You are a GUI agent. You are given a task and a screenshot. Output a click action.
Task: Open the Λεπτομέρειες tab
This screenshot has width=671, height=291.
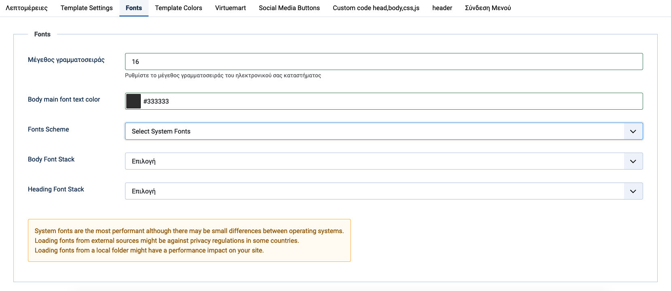(x=27, y=8)
